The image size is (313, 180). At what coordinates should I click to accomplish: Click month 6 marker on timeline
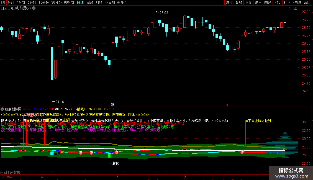[x=185, y=177]
